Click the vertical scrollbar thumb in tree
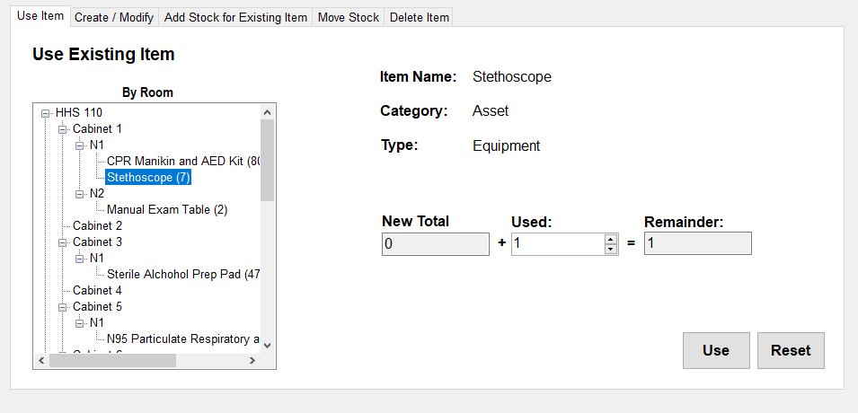The image size is (858, 413). pos(267,161)
